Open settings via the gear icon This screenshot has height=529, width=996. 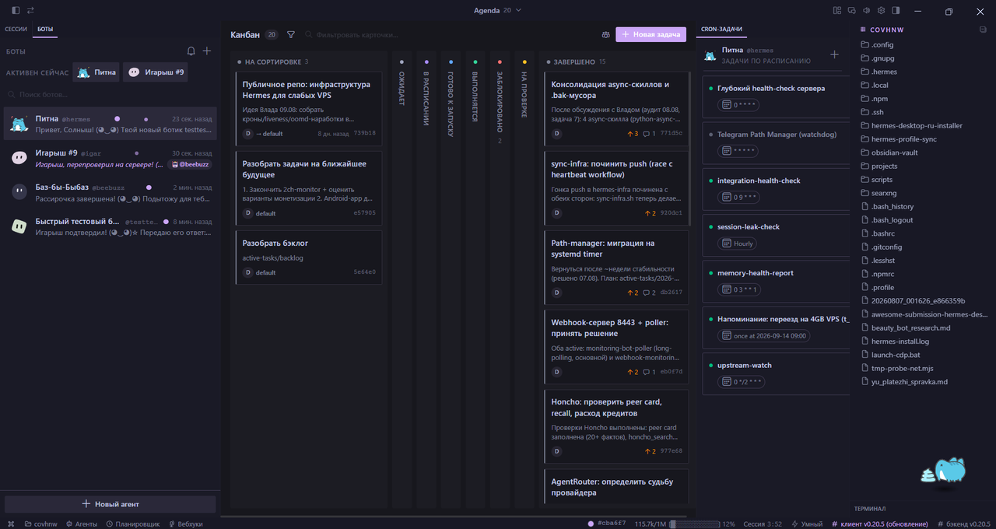click(882, 11)
